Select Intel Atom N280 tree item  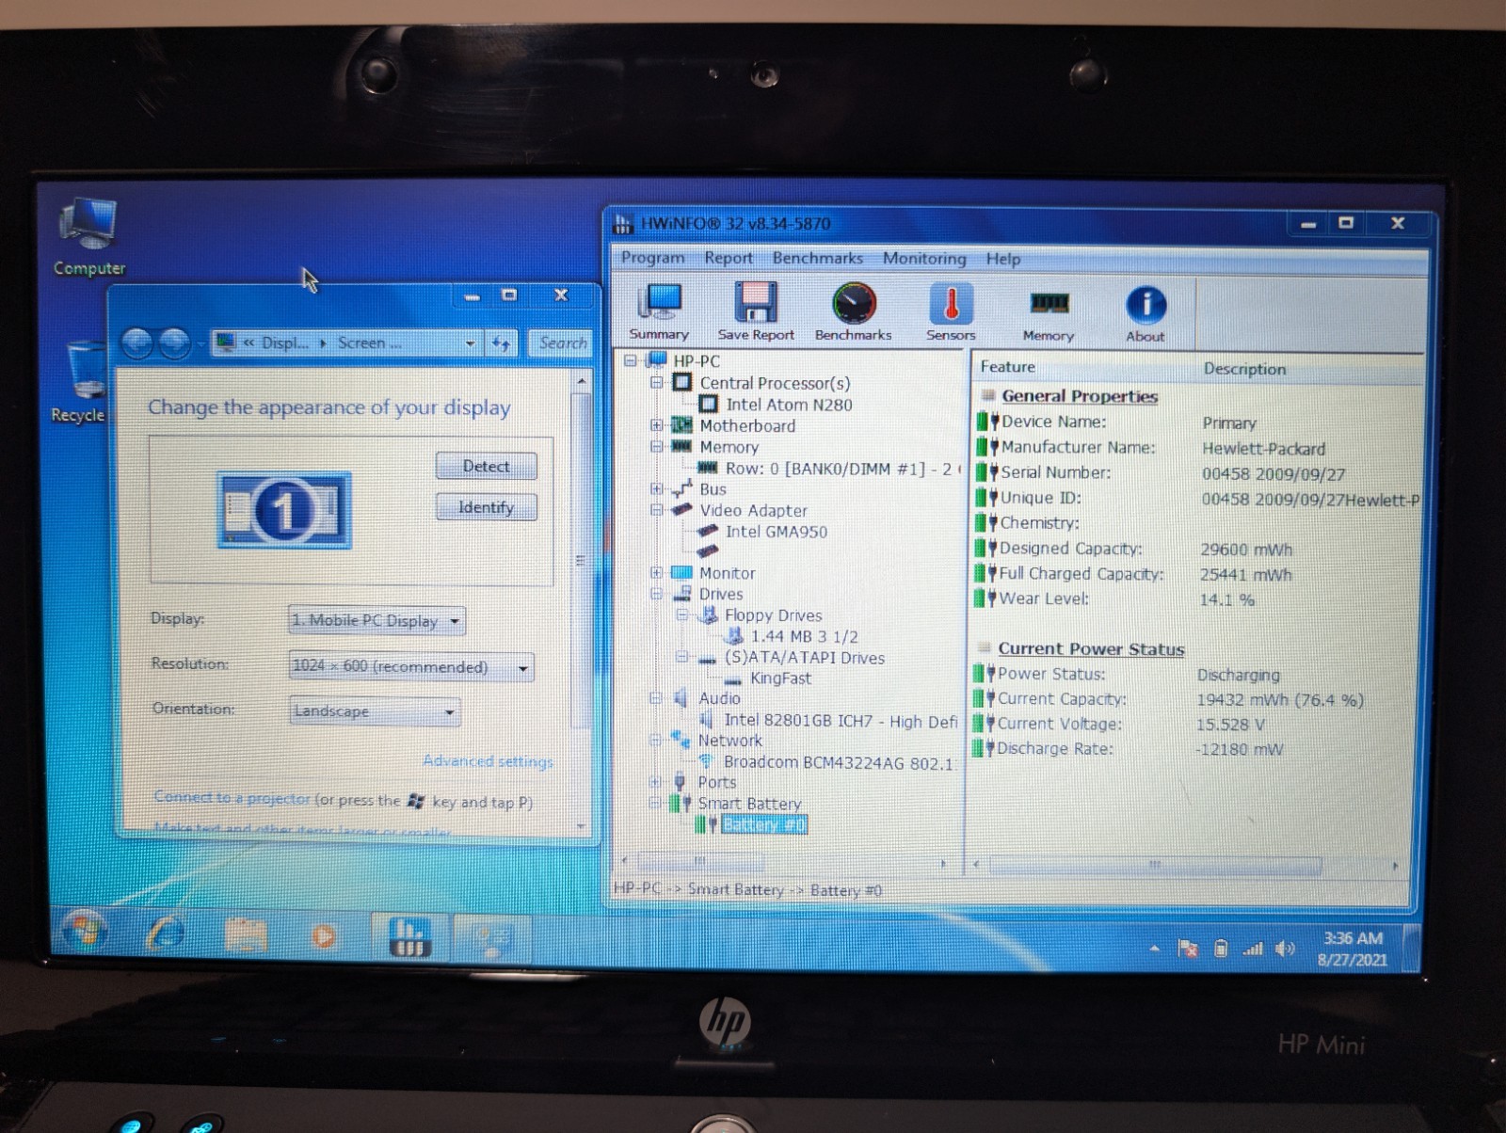(789, 404)
